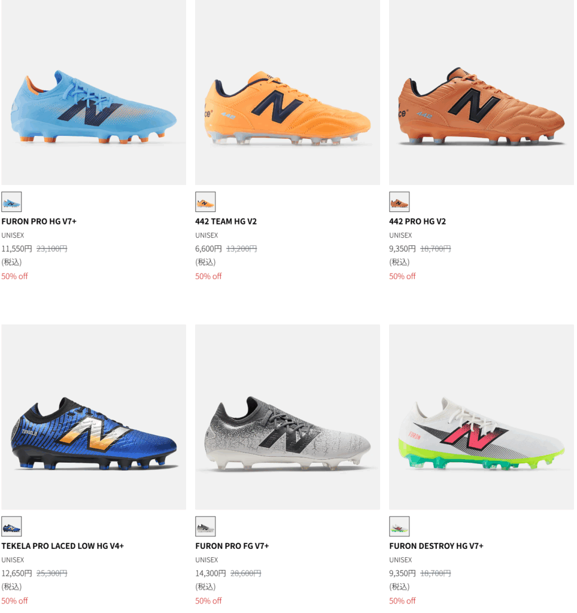Image resolution: width=577 pixels, height=613 pixels.
Task: Open the blue TEKELA PRO cleat image
Action: click(93, 432)
